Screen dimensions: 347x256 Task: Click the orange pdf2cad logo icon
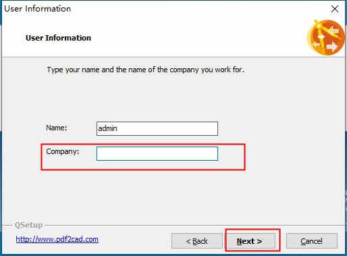(326, 38)
